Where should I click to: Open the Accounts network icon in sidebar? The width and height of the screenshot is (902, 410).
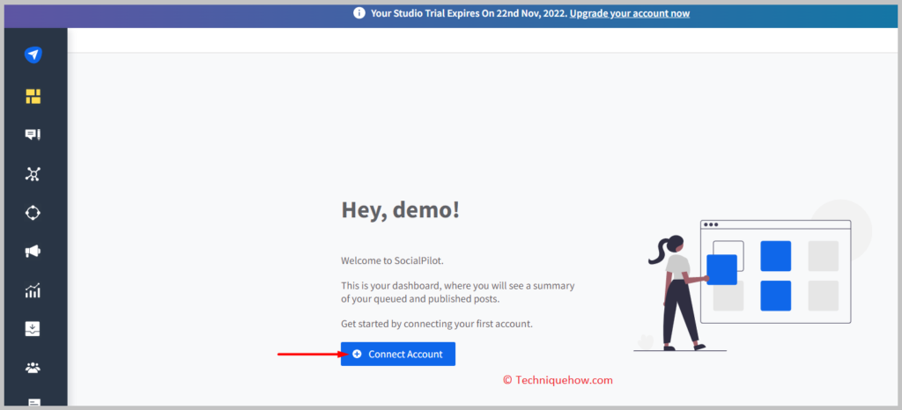click(33, 174)
